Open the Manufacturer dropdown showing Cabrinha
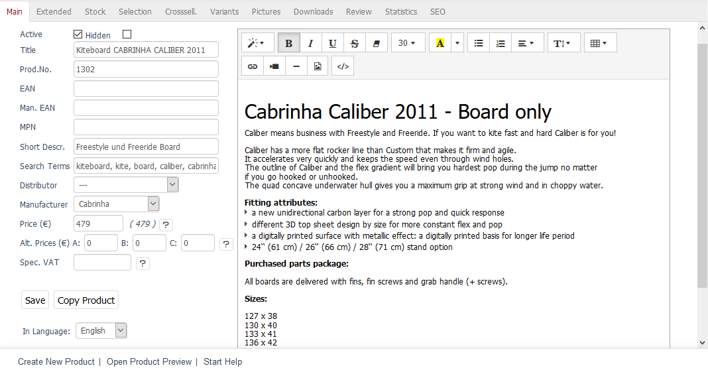Viewport: 708px width, 374px height. tap(117, 204)
